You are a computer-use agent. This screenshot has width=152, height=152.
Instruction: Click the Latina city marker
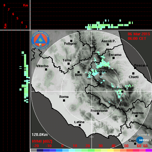tap(80, 125)
